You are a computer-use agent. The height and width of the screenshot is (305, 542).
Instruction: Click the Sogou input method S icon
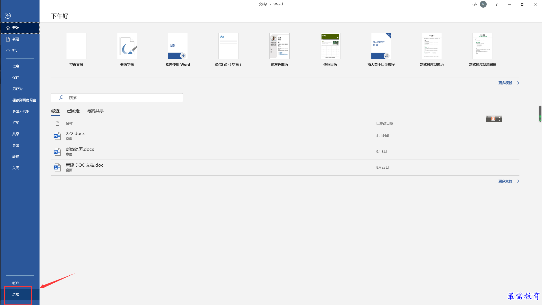click(x=493, y=119)
